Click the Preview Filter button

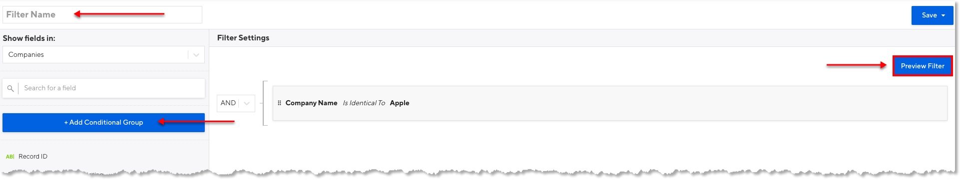coord(923,66)
